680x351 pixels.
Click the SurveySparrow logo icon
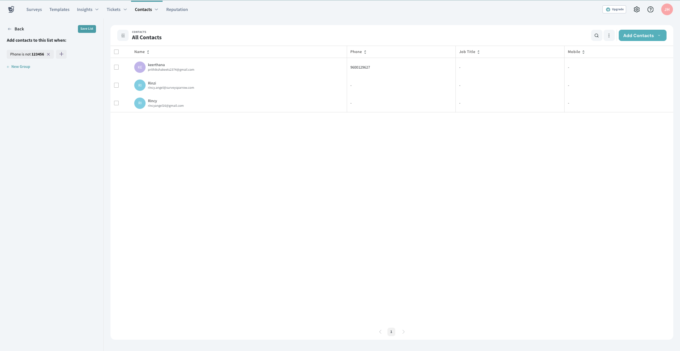click(x=11, y=10)
